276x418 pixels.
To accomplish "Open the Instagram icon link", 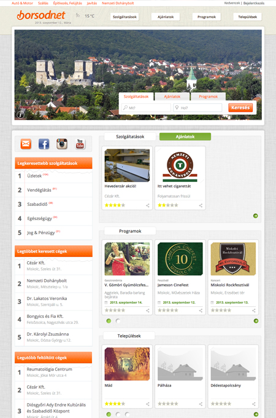I will coord(62,144).
